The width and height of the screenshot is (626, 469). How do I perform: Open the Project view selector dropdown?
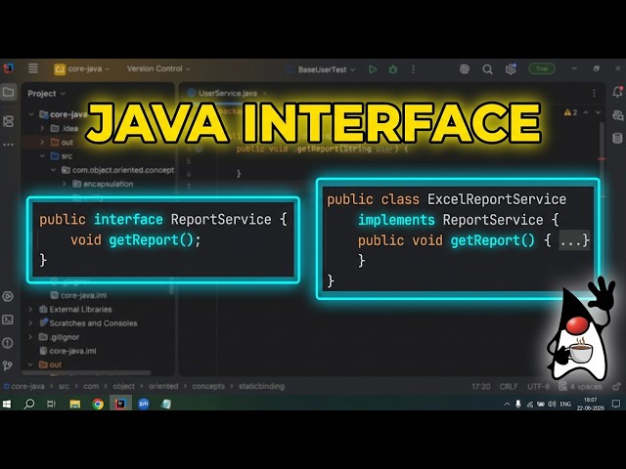tap(46, 94)
